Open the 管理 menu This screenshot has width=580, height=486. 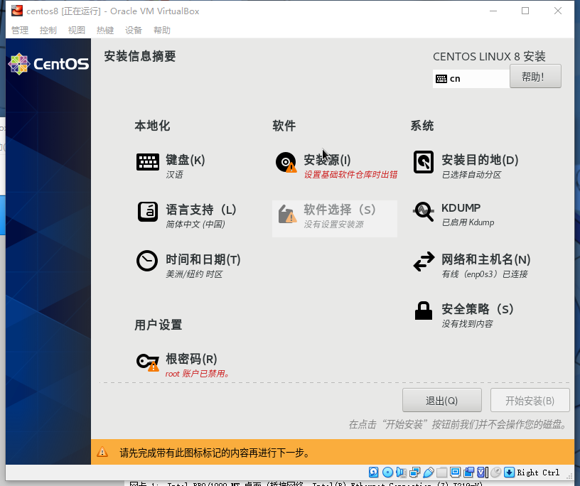(20, 31)
